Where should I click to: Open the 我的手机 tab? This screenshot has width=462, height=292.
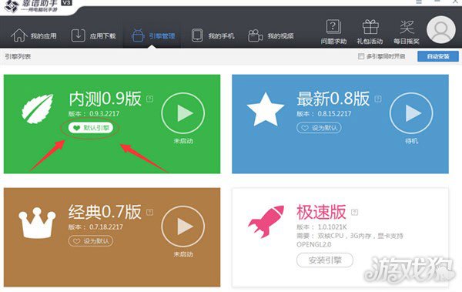[x=213, y=35]
